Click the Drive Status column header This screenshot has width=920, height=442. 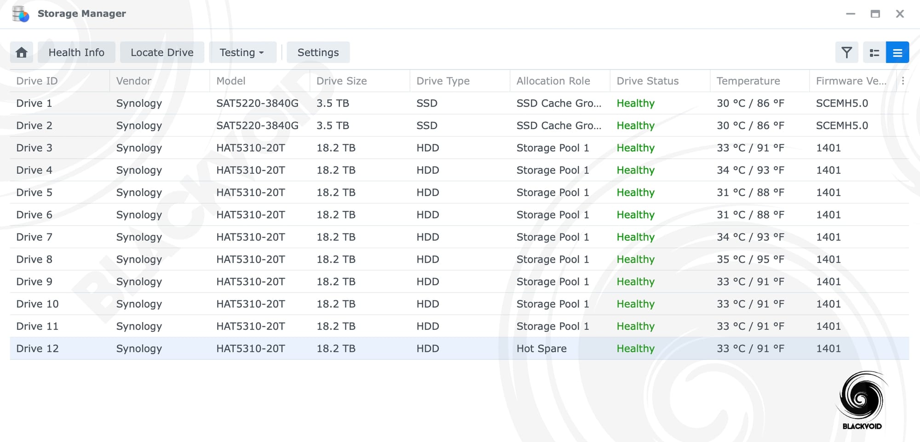(647, 81)
